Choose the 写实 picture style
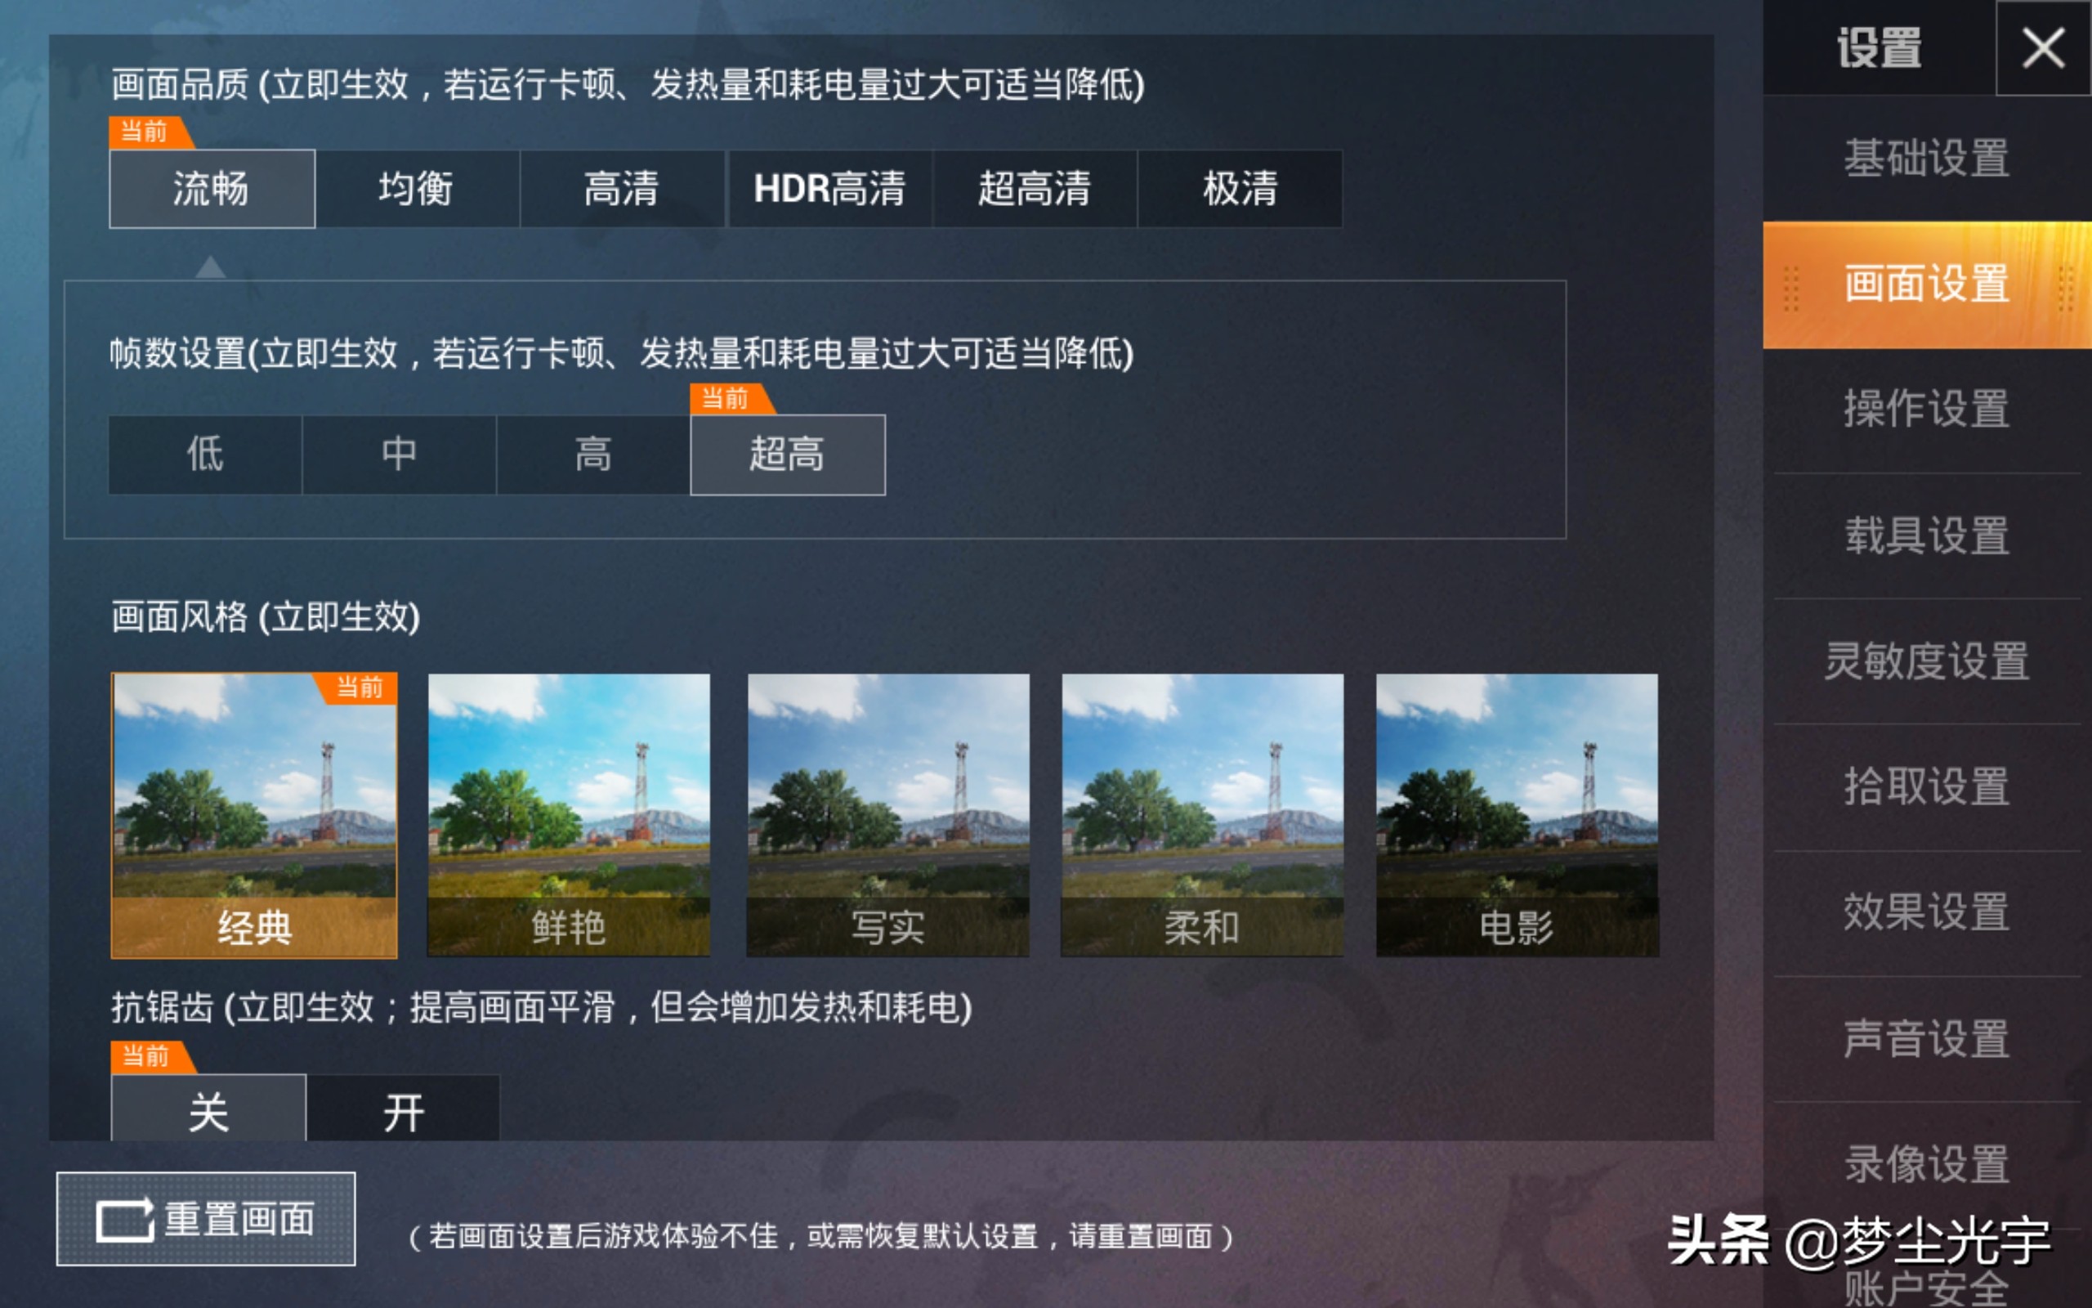Viewport: 2092px width, 1308px height. (x=887, y=815)
